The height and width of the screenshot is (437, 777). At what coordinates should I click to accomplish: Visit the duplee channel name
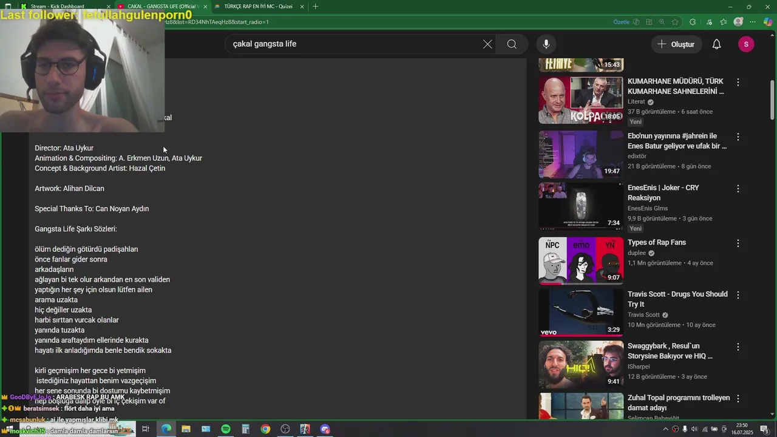(x=637, y=253)
